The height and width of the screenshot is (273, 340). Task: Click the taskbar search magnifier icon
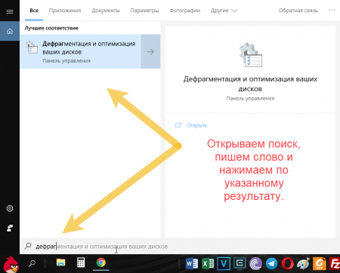32,263
